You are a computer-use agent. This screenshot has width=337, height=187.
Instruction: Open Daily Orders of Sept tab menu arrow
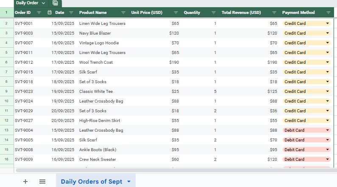[129, 182]
